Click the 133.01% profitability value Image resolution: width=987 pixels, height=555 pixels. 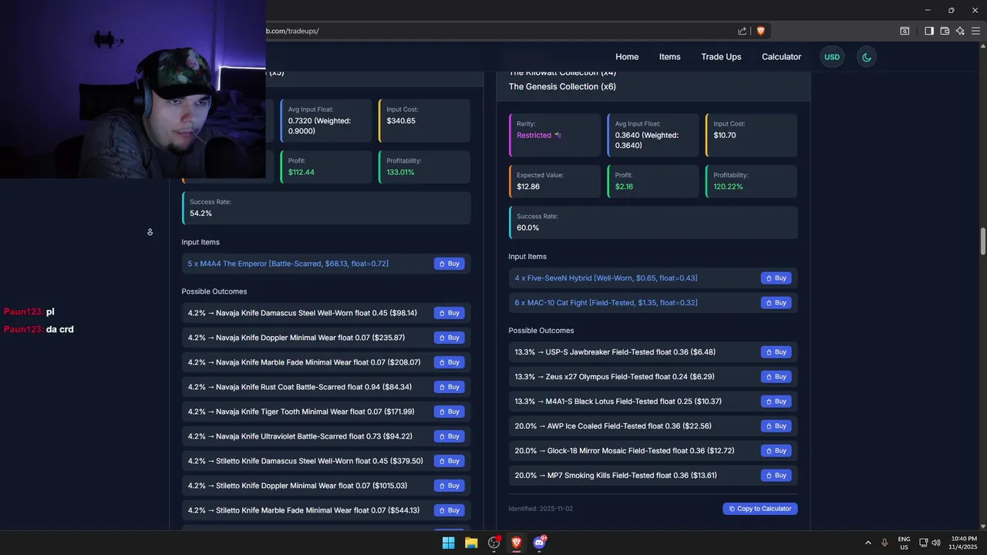pos(400,172)
